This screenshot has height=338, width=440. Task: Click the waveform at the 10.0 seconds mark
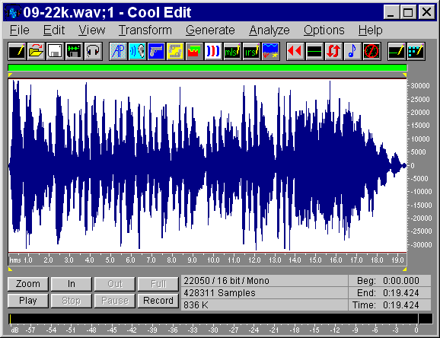(213, 166)
